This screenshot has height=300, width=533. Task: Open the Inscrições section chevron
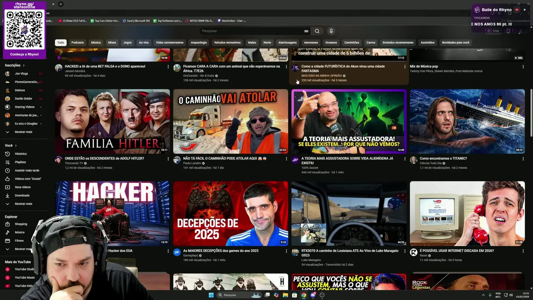click(x=24, y=65)
